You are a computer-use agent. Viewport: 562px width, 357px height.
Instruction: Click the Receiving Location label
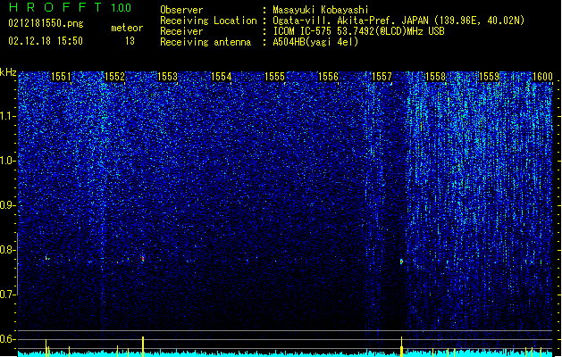[208, 21]
